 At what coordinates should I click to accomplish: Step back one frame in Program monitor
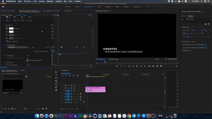[133, 66]
